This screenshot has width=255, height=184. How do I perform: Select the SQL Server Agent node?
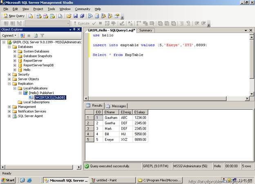click(x=30, y=116)
